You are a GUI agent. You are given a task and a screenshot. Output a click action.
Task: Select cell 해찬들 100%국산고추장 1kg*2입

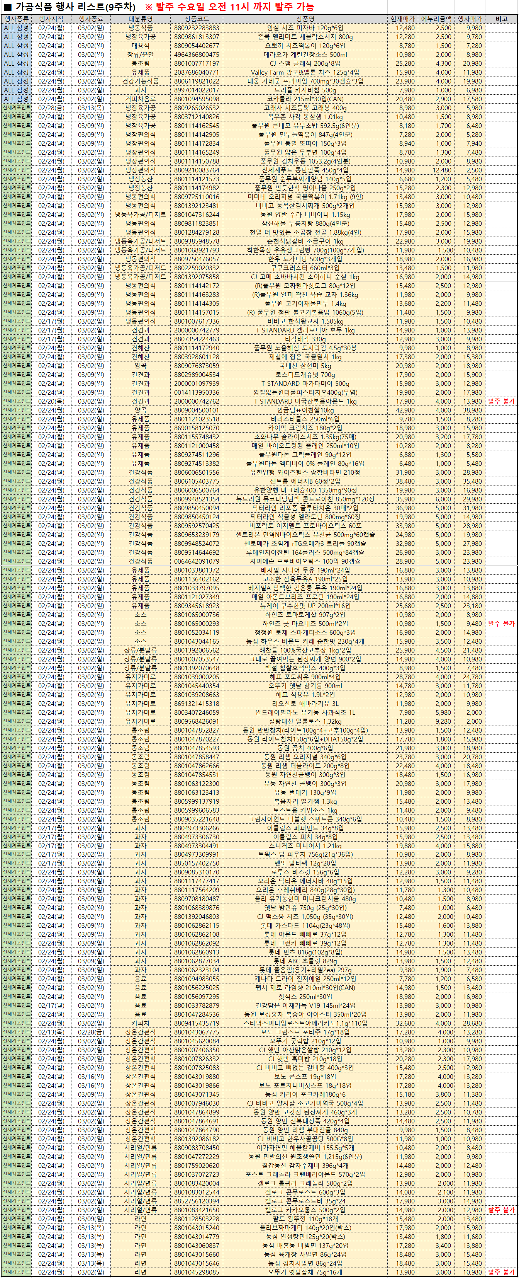pos(305,651)
